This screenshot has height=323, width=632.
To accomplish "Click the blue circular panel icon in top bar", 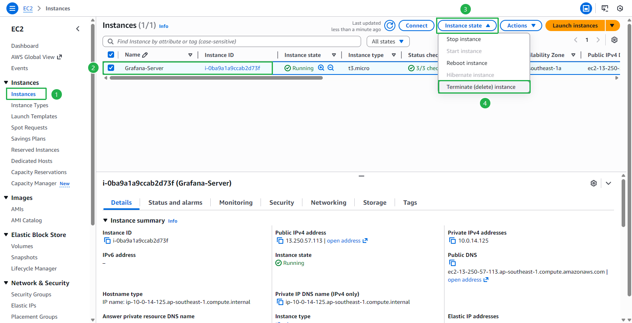I will point(586,8).
